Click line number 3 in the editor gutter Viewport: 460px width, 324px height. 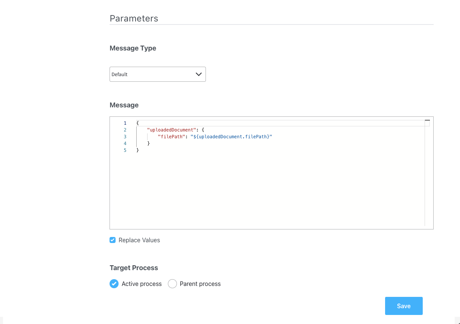[x=125, y=137]
